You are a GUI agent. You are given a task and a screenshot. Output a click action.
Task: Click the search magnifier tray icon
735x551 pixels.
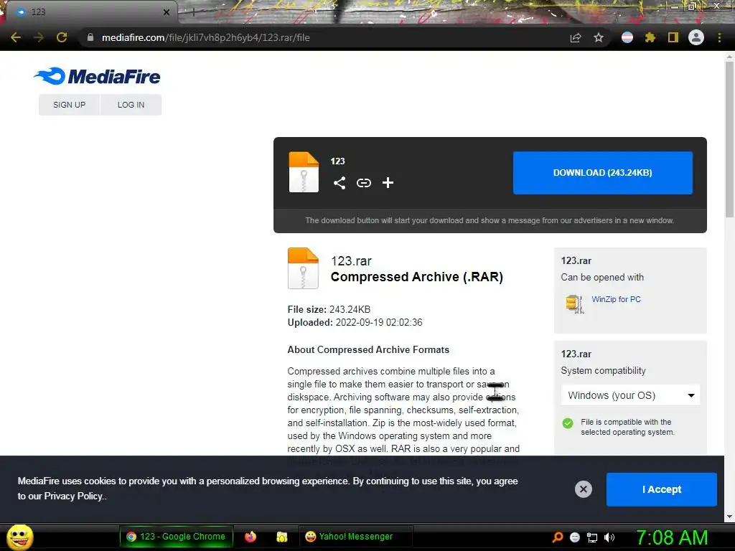(557, 537)
